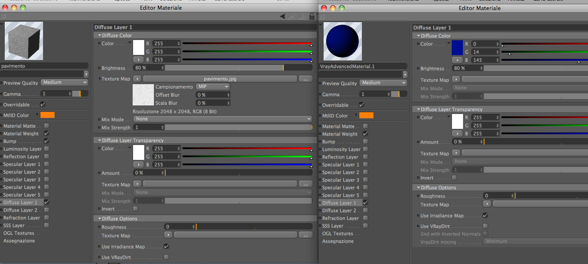Open pavimento Roughness texture map arrow button
The height and width of the screenshot is (264, 588).
(x=169, y=235)
